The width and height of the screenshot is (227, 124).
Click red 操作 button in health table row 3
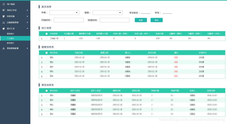tap(176, 67)
